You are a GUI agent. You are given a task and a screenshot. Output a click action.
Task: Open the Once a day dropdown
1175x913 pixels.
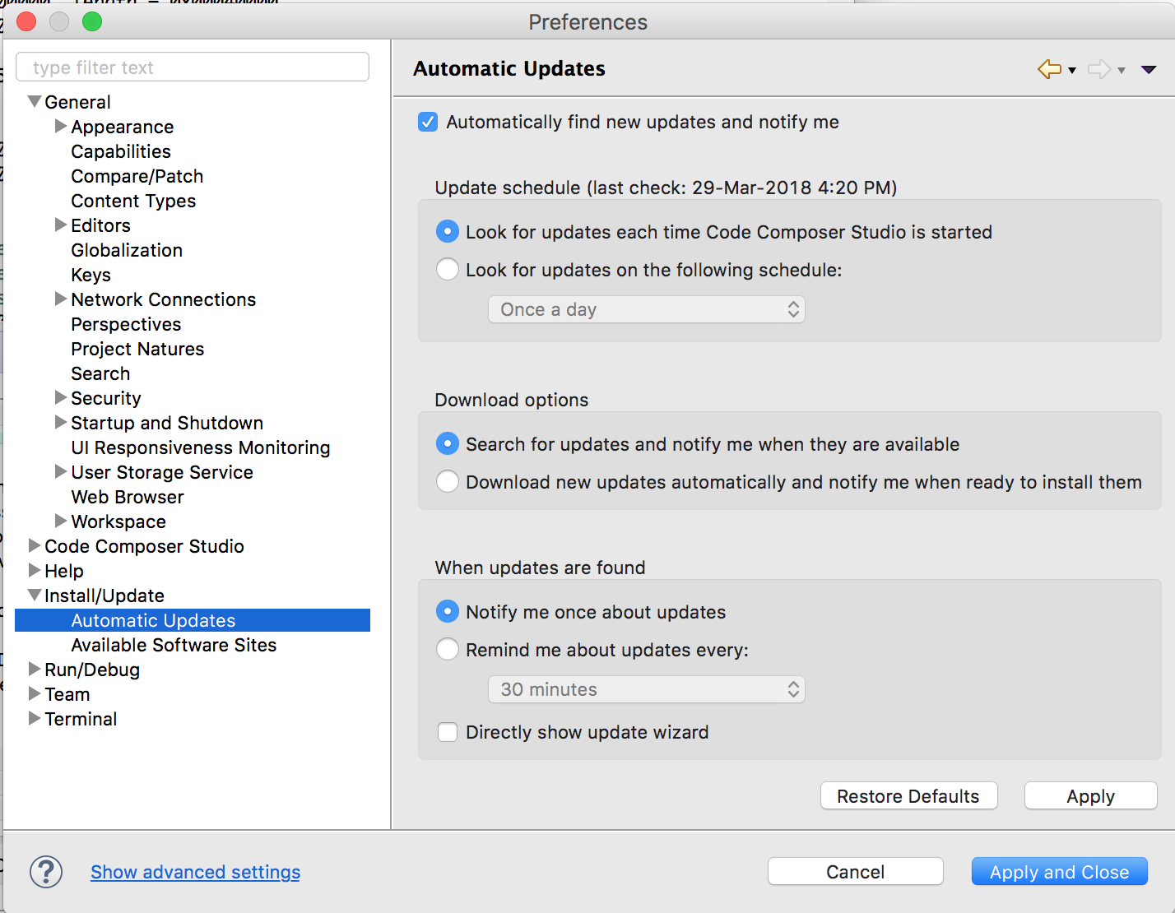[x=646, y=309]
